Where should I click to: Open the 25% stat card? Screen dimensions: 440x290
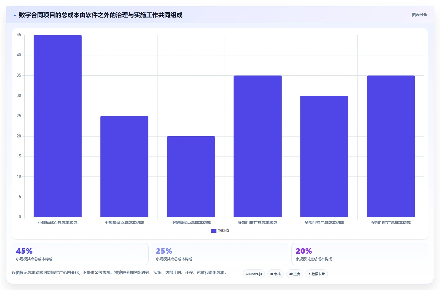click(x=220, y=254)
